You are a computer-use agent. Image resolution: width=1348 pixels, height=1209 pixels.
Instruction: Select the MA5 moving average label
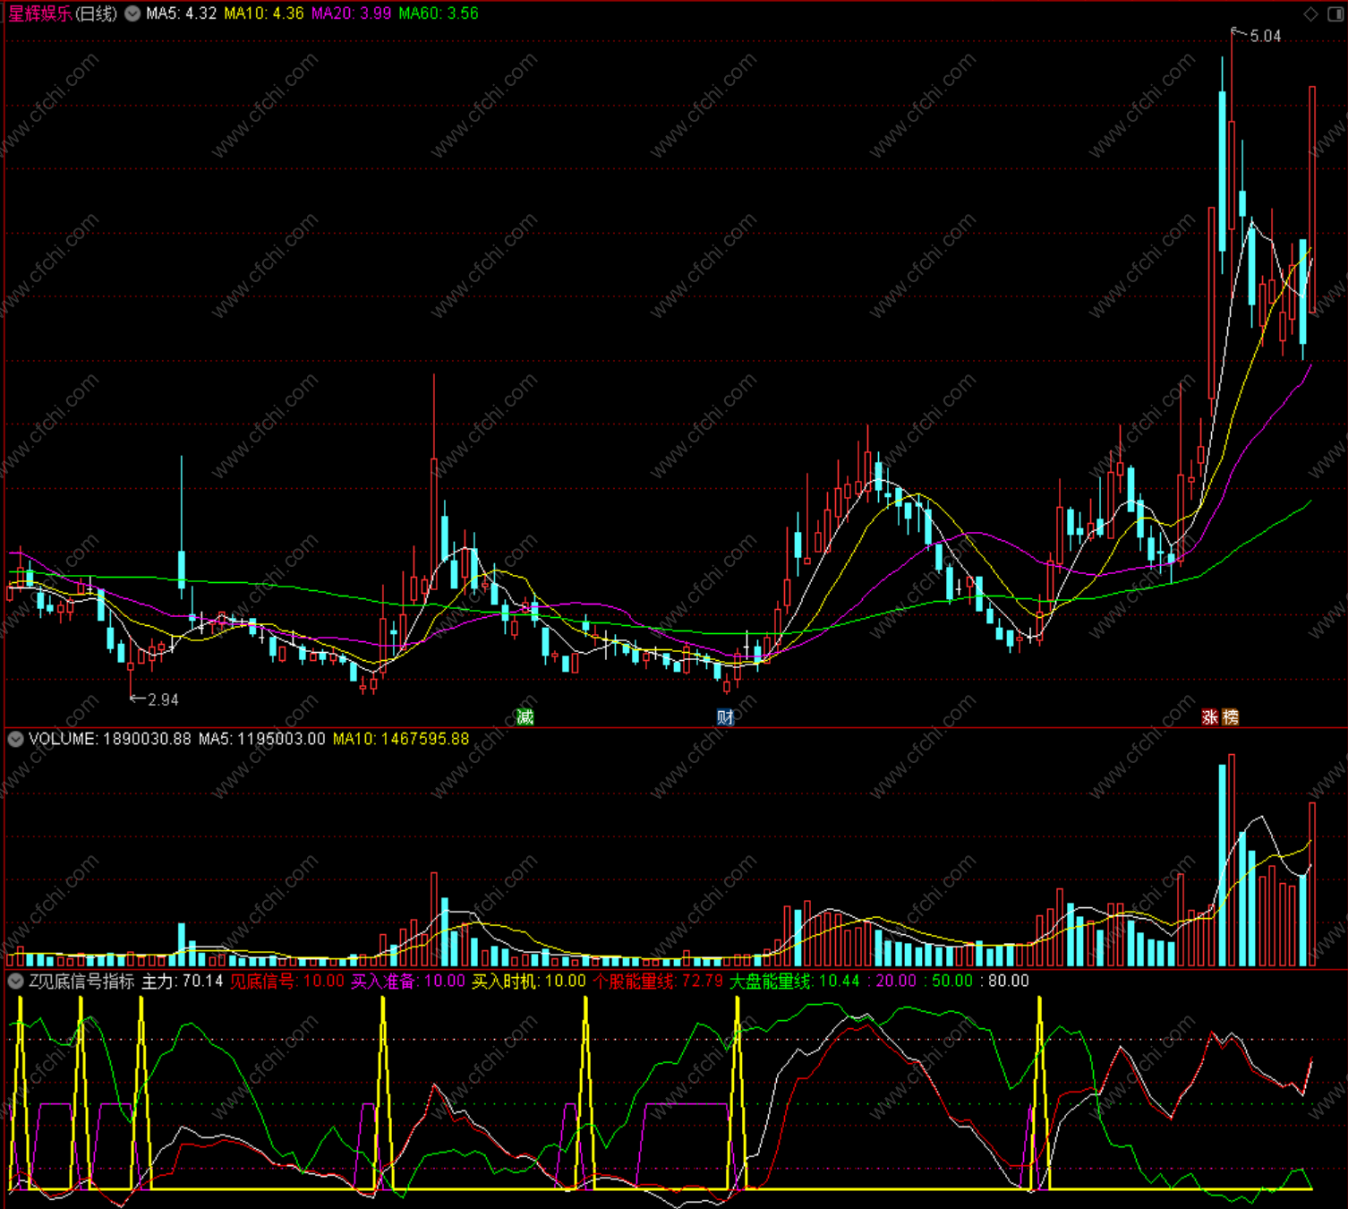tap(182, 13)
